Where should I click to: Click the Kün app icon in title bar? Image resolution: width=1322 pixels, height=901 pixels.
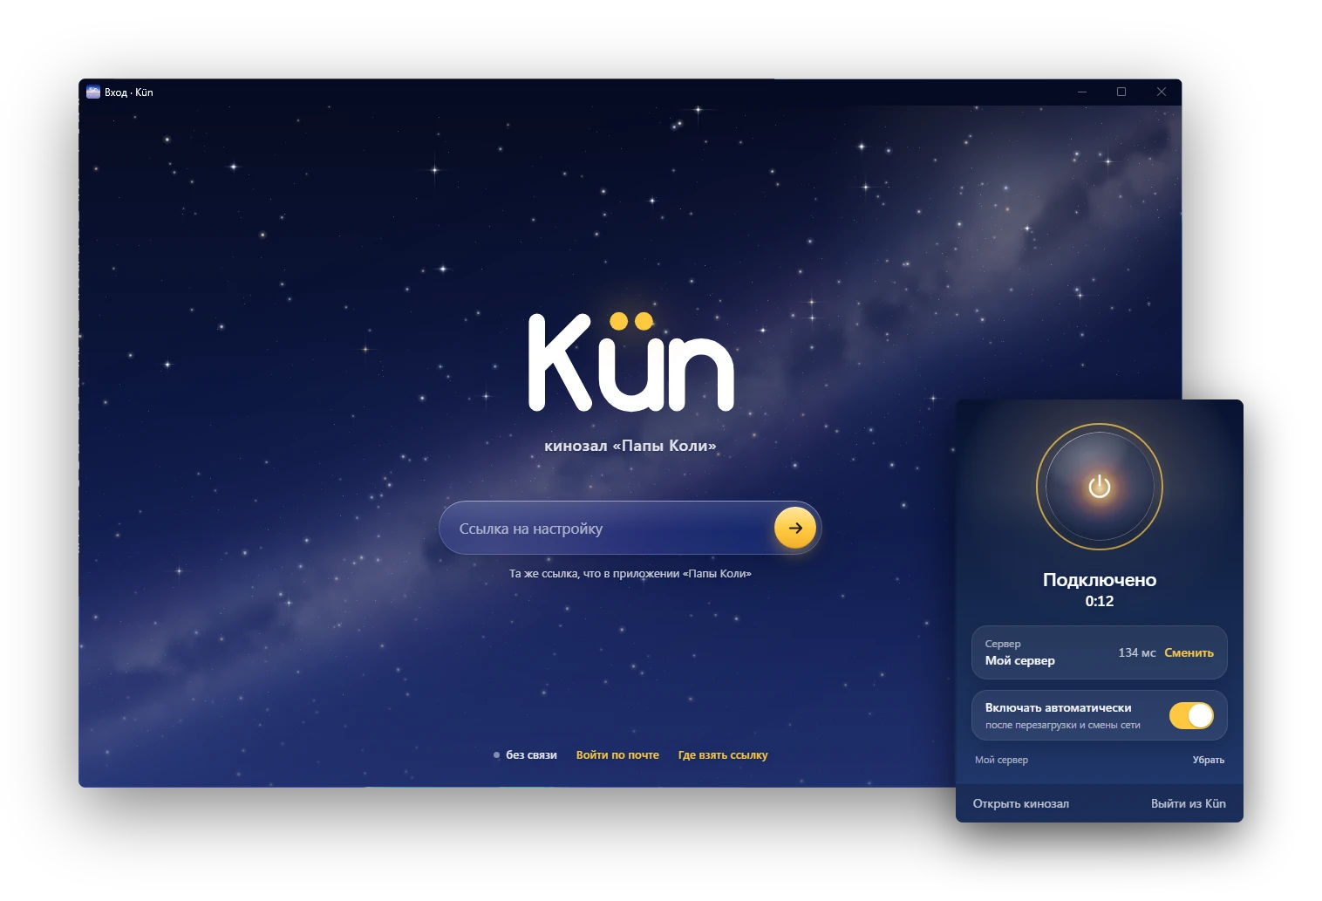(x=93, y=92)
